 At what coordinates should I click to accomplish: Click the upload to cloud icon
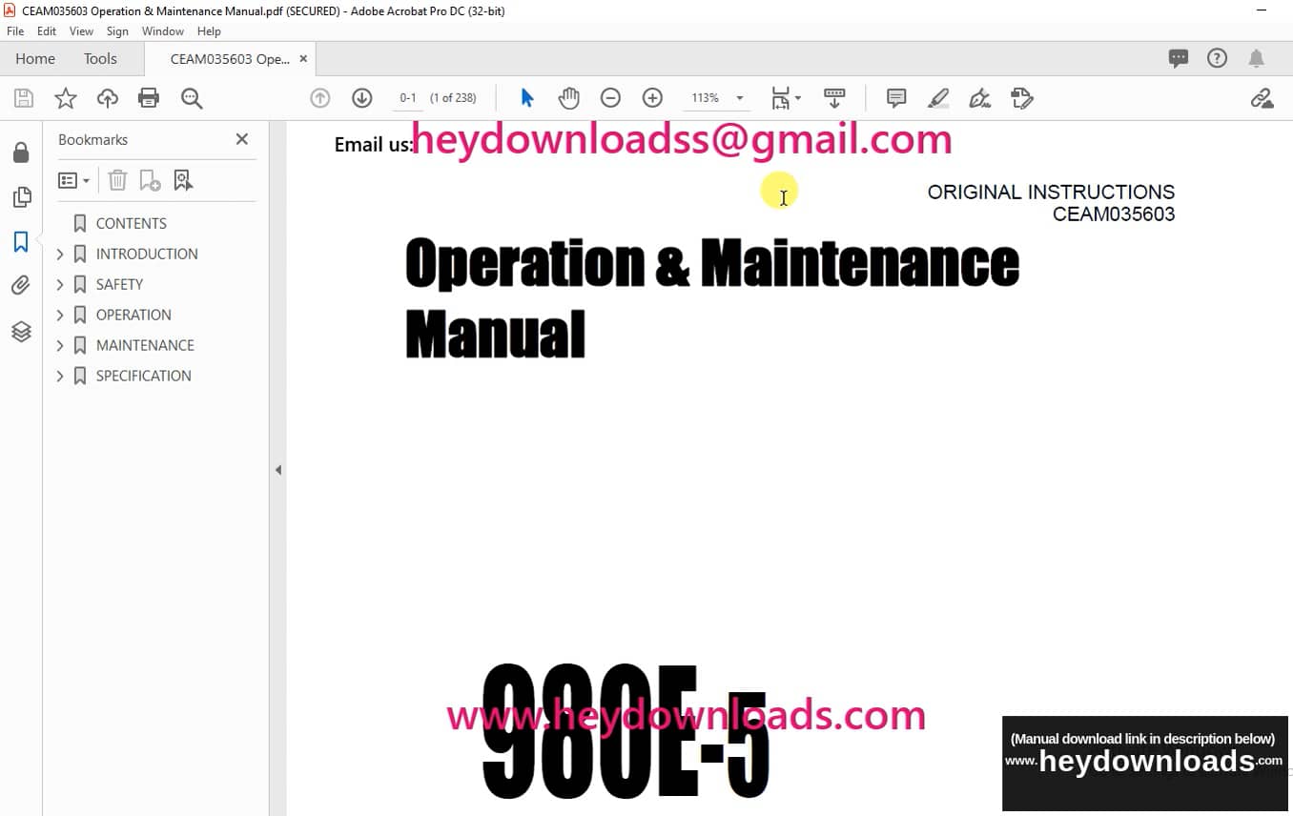(108, 98)
